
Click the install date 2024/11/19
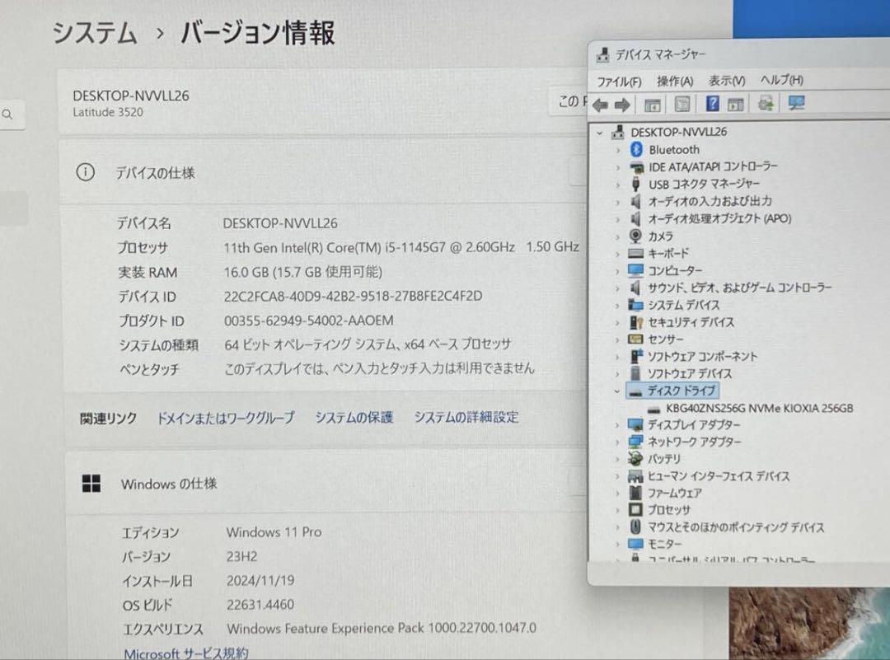pyautogui.click(x=260, y=581)
